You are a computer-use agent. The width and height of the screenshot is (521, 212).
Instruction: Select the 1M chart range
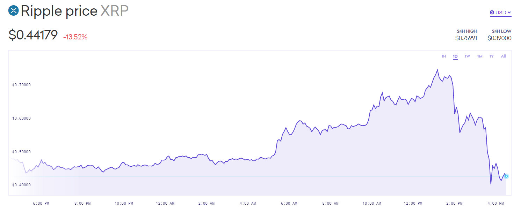coord(480,56)
